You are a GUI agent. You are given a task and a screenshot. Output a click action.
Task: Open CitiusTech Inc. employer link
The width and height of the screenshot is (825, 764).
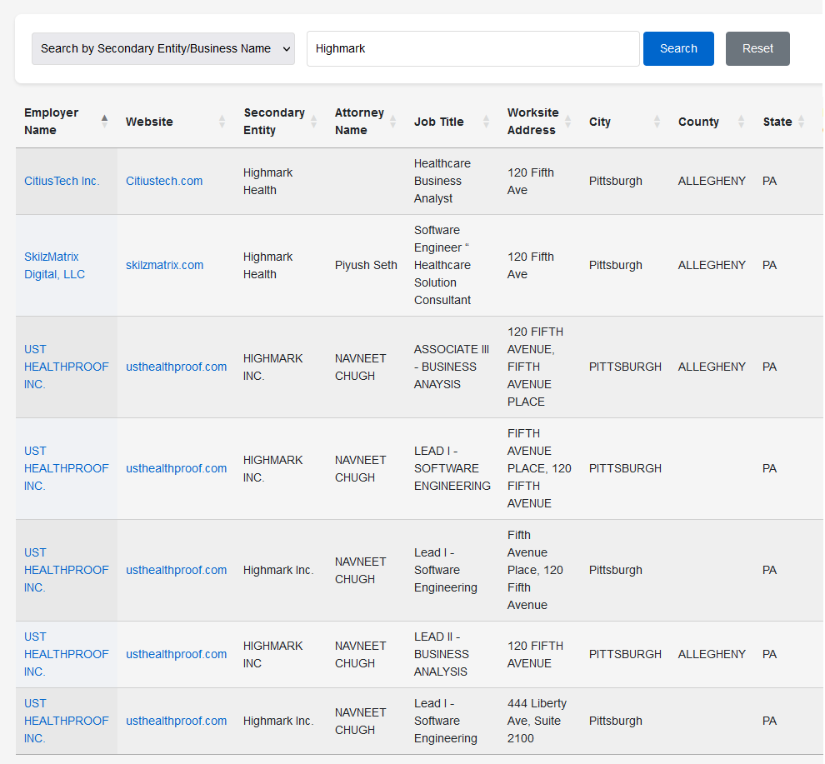point(62,181)
